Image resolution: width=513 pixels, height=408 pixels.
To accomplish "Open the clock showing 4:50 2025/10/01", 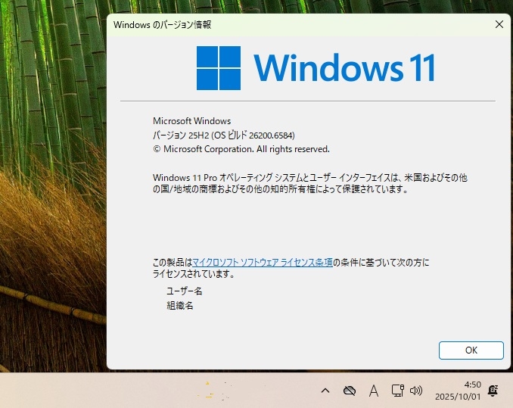I will tap(458, 391).
